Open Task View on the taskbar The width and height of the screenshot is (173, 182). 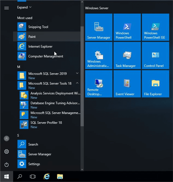33,177
